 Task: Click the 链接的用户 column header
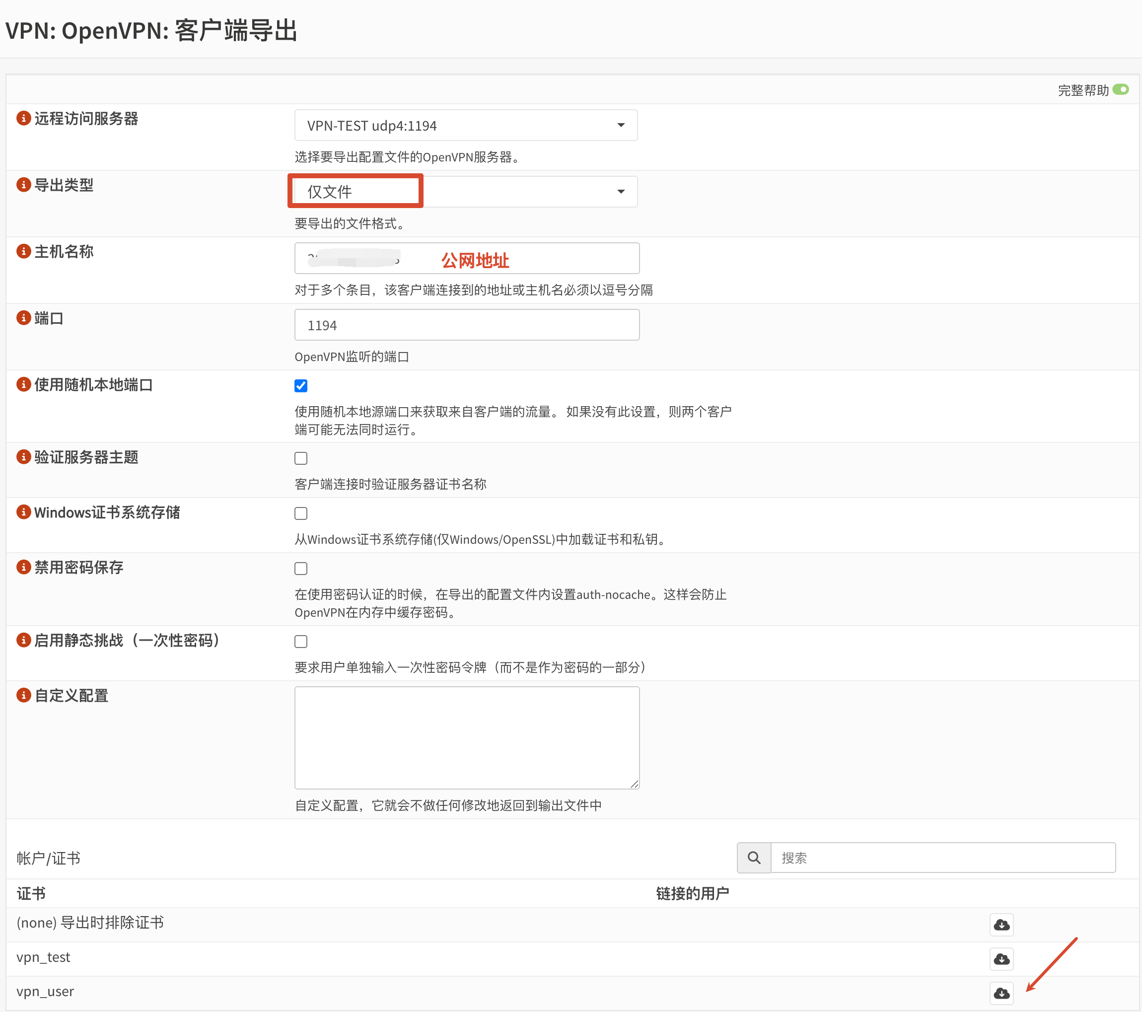pyautogui.click(x=693, y=893)
